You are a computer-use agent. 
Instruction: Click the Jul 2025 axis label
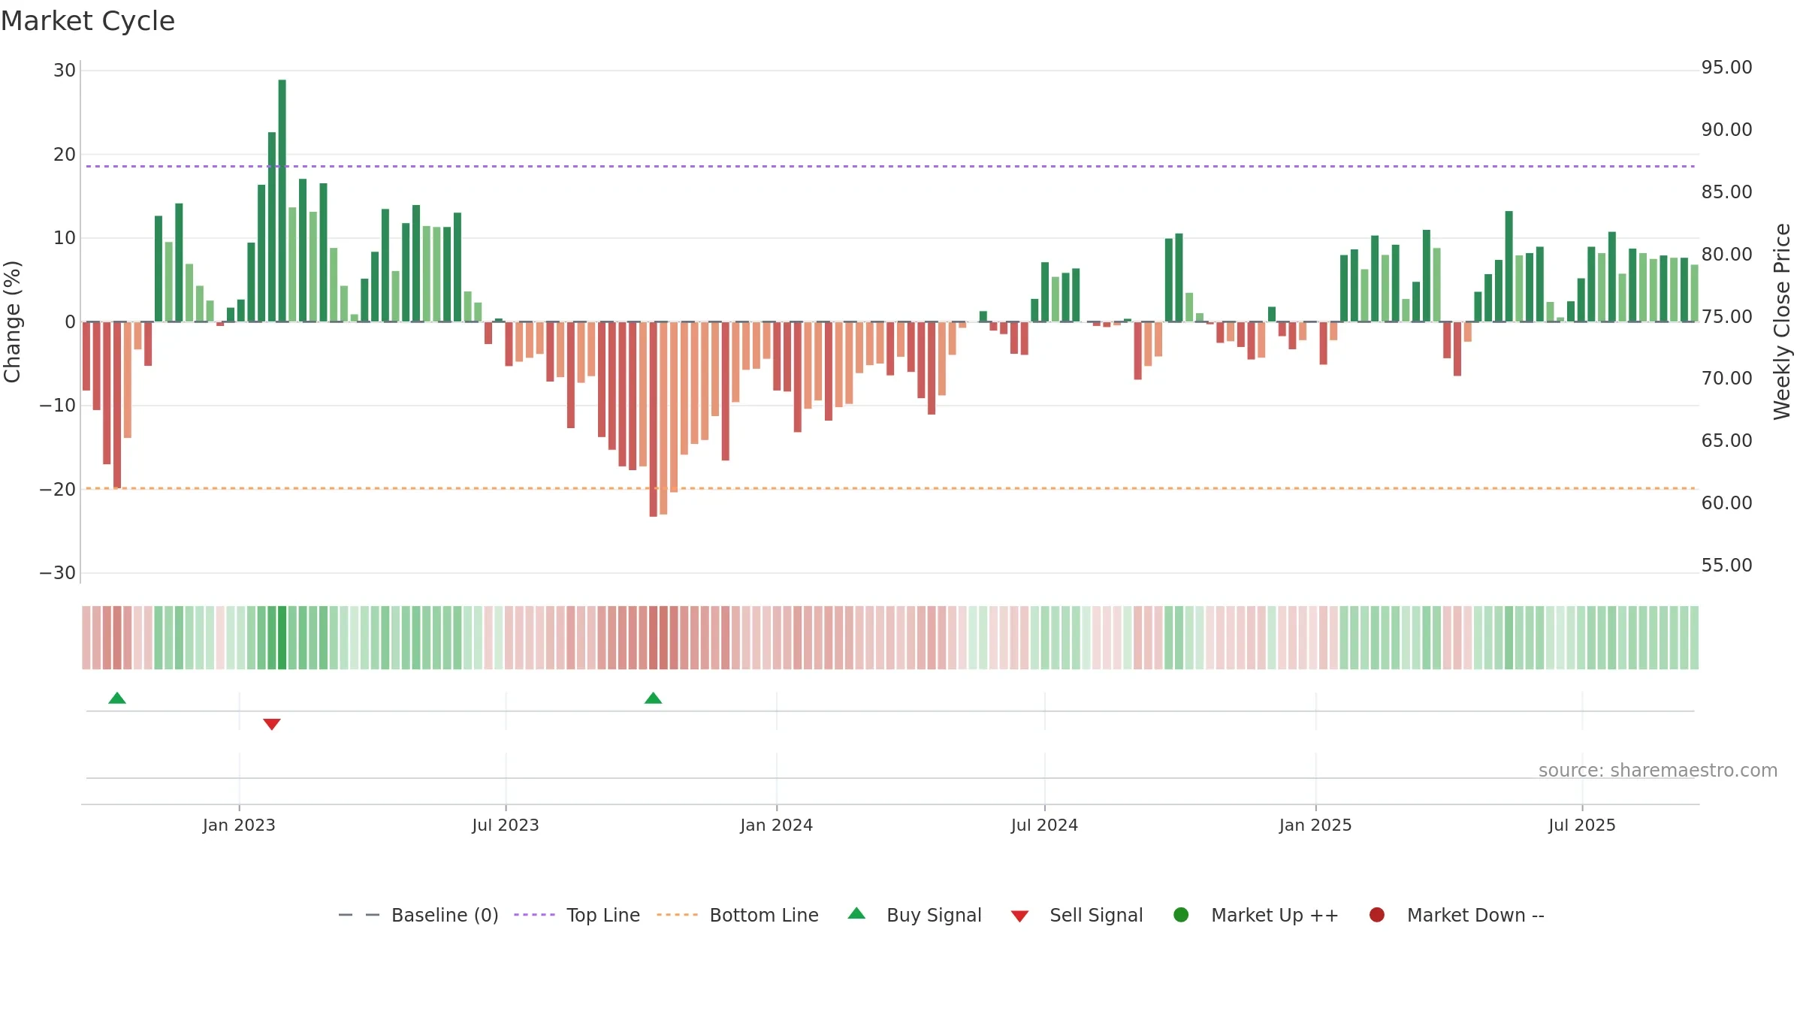[1582, 825]
